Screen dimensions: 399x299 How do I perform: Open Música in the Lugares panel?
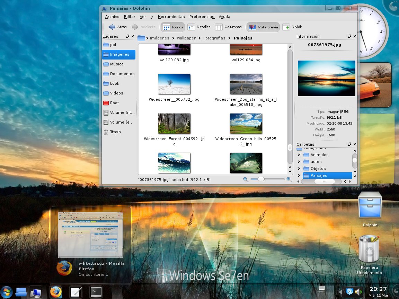click(x=118, y=64)
